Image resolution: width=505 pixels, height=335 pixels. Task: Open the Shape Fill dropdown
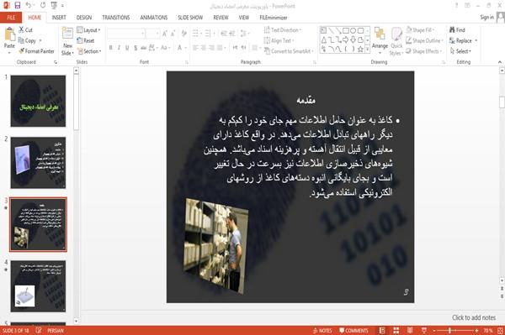(420, 30)
